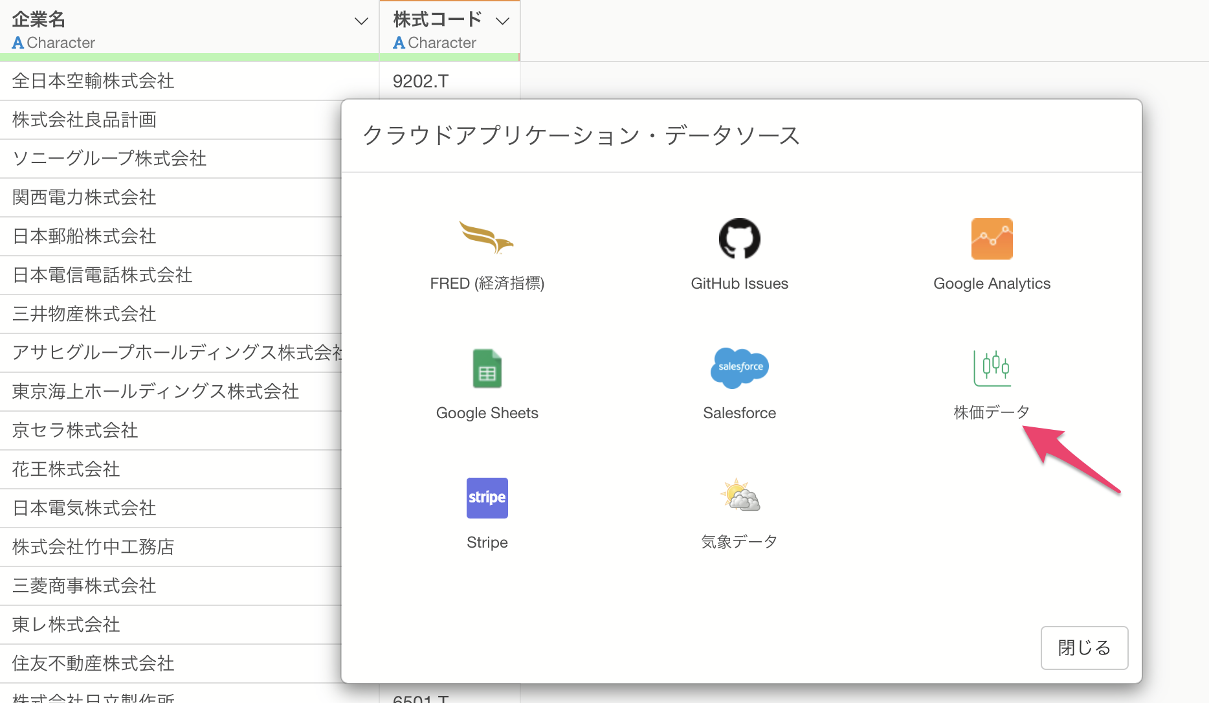The height and width of the screenshot is (703, 1209).
Task: Click the 企業名 column header
Action: (x=39, y=19)
